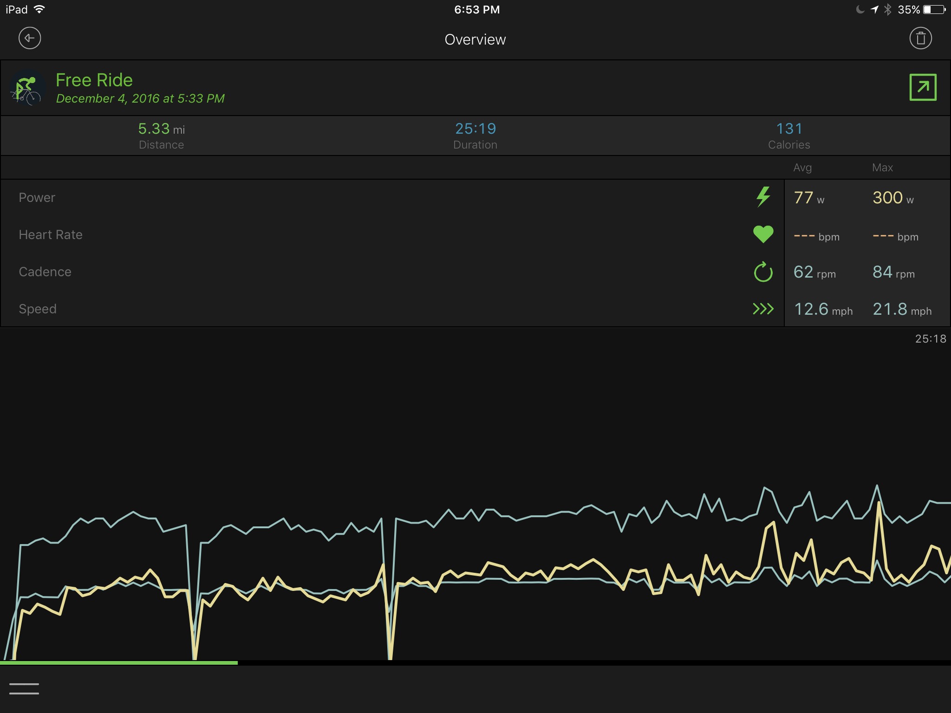Toggle Speed graph with chevrons icon
This screenshot has width=951, height=713.
coord(763,309)
